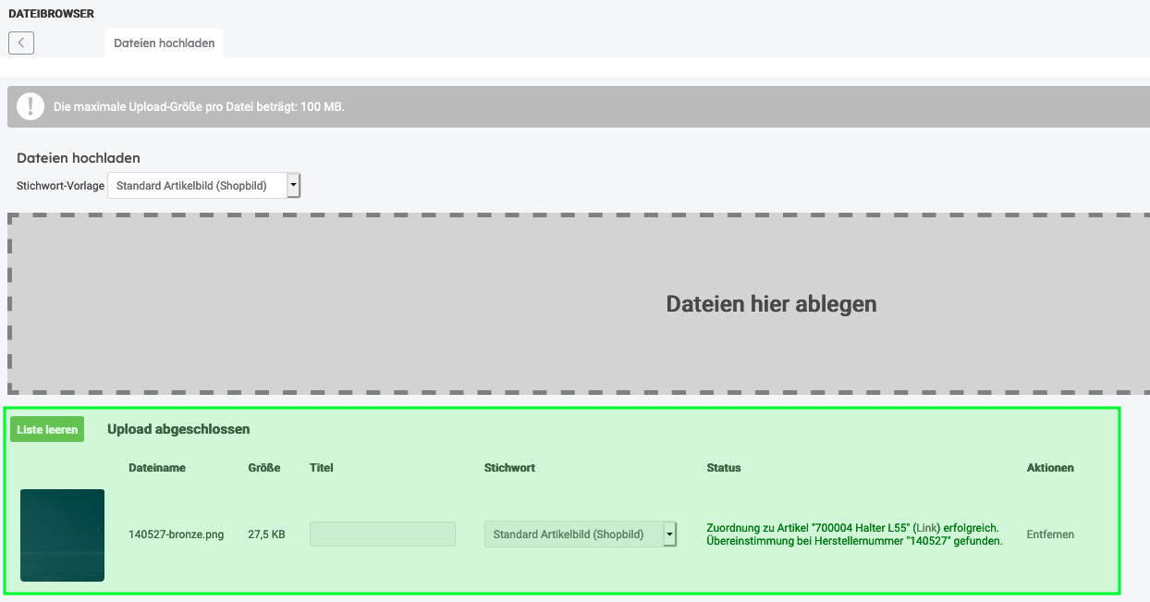Viewport: 1150px width, 602px height.
Task: Click the DATEIBROWSER title
Action: pyautogui.click(x=51, y=14)
